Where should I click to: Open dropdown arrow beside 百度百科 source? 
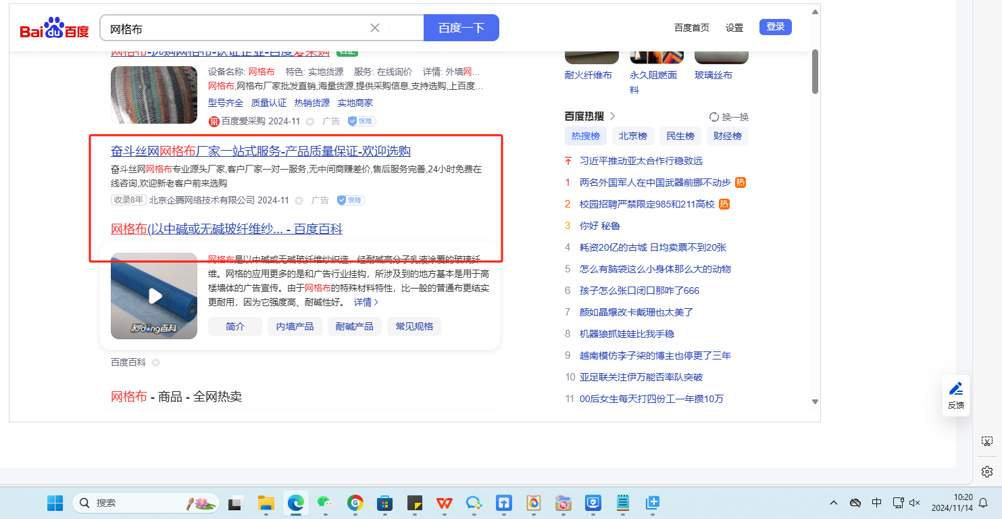[155, 363]
